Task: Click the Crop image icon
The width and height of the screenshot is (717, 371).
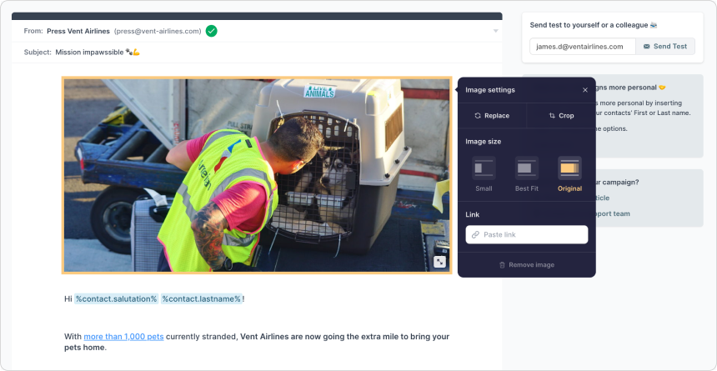Action: tap(552, 116)
